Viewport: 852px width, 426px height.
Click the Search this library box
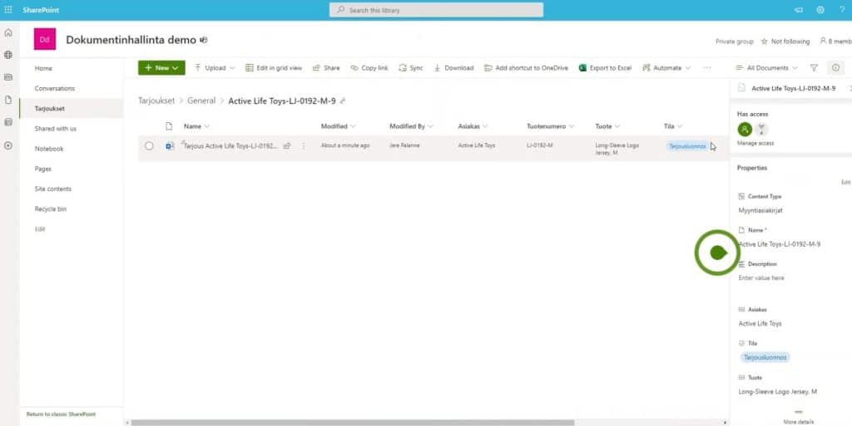point(436,10)
